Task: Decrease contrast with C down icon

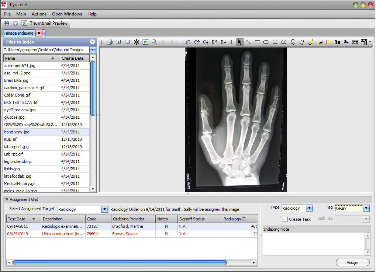Action: (x=206, y=42)
